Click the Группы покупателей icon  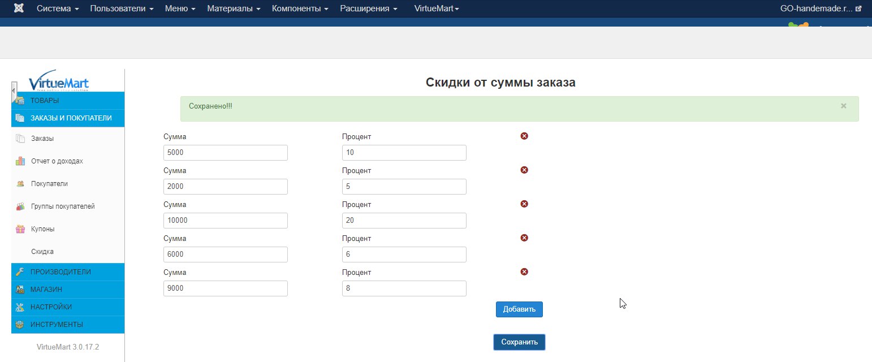[20, 206]
